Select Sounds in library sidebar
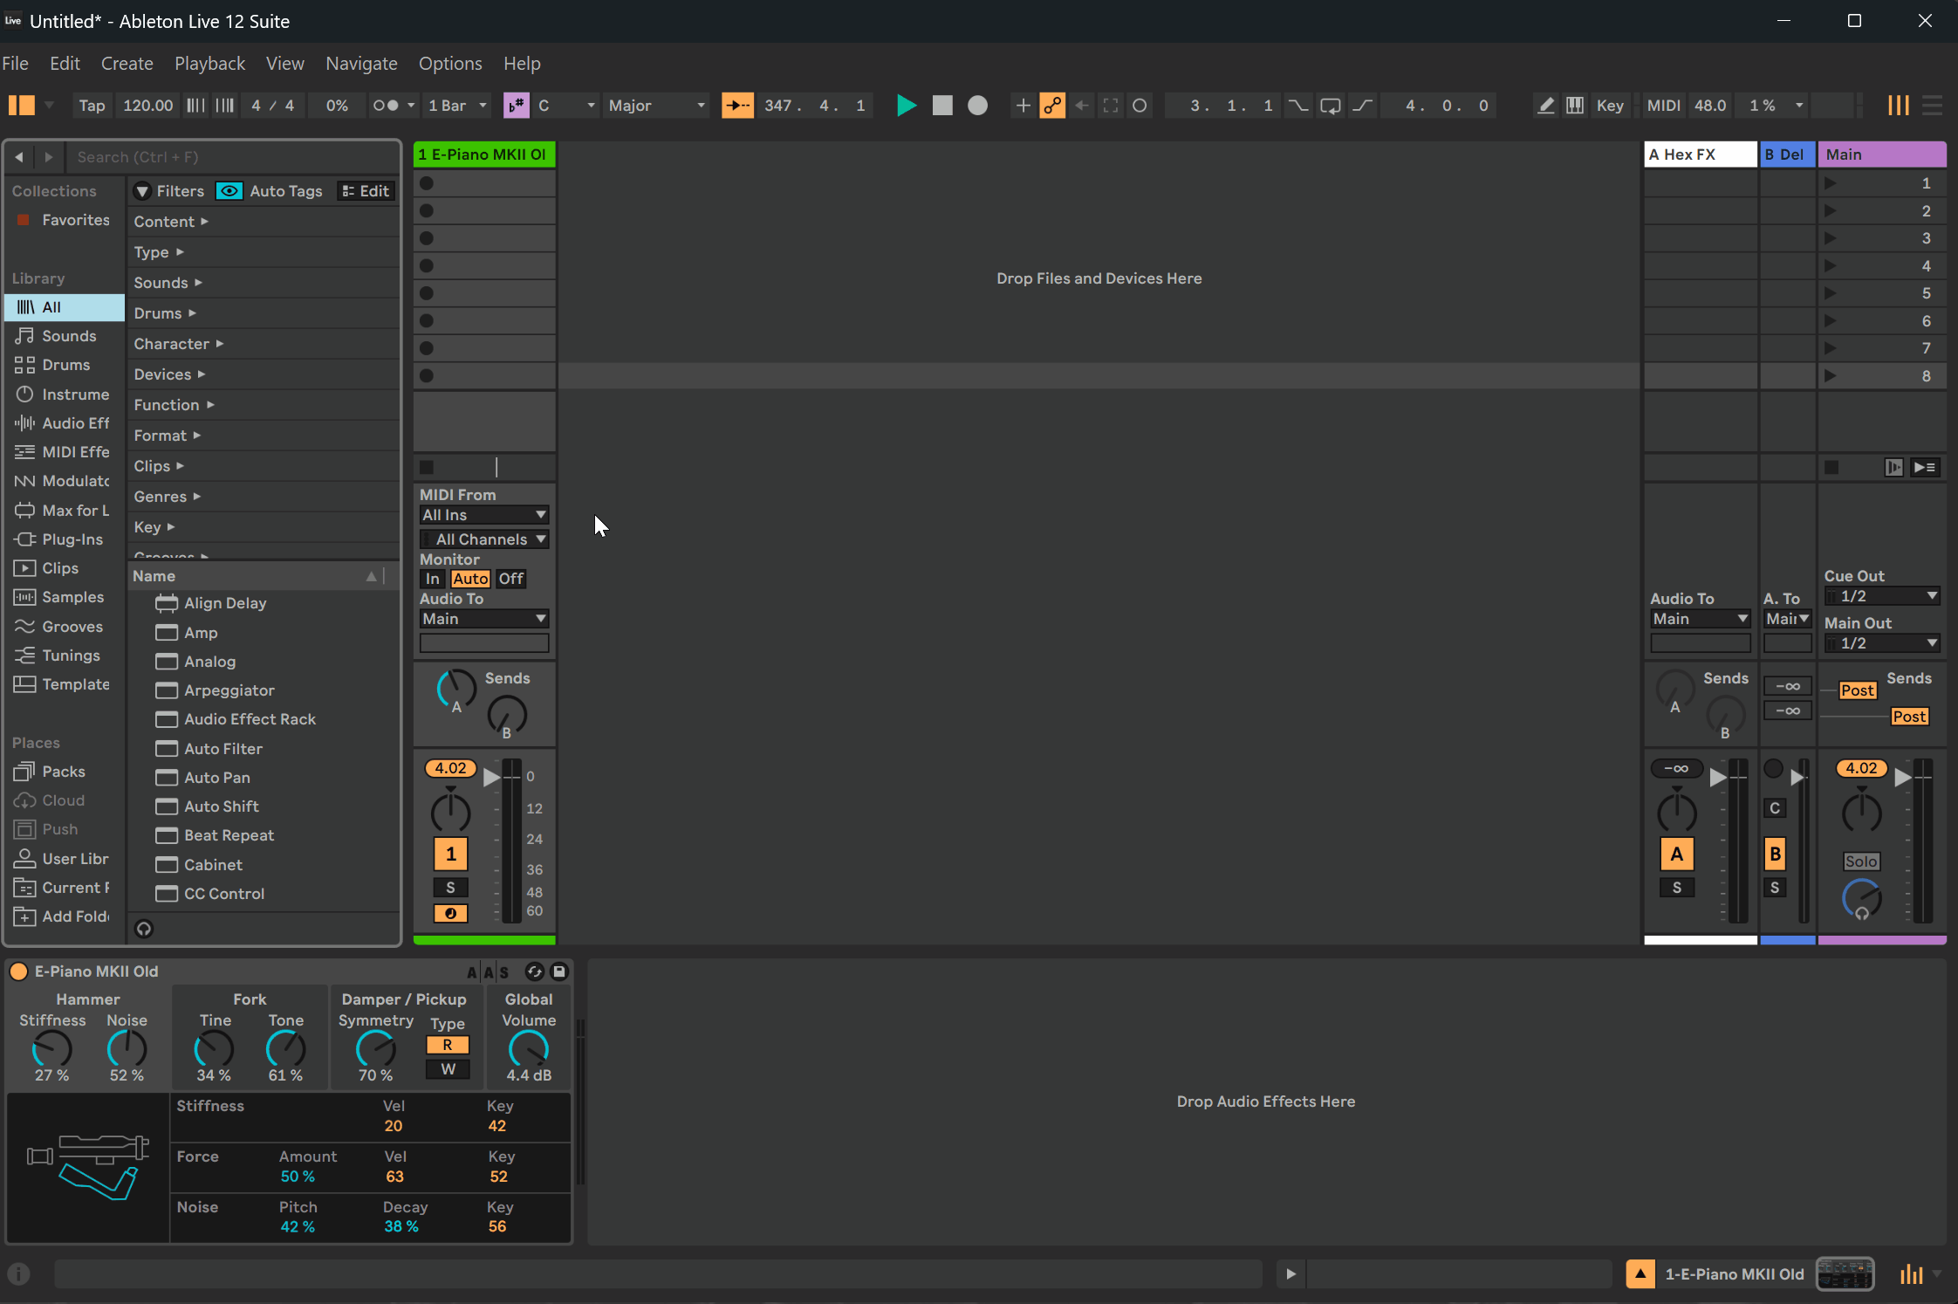Image resolution: width=1958 pixels, height=1304 pixels. [x=65, y=336]
